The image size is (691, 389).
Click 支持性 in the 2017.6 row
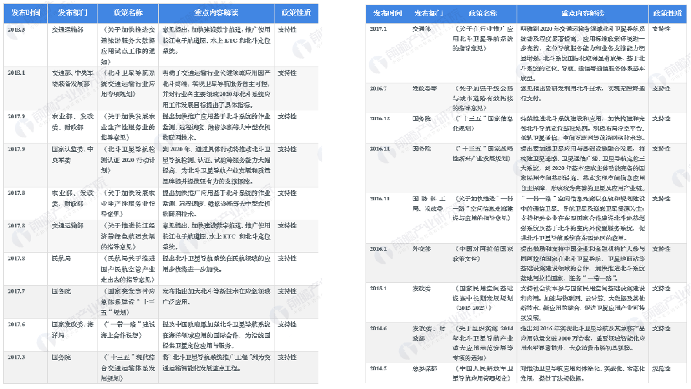pos(287,324)
